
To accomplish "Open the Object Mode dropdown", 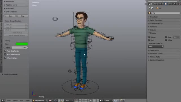I will point(40,101).
